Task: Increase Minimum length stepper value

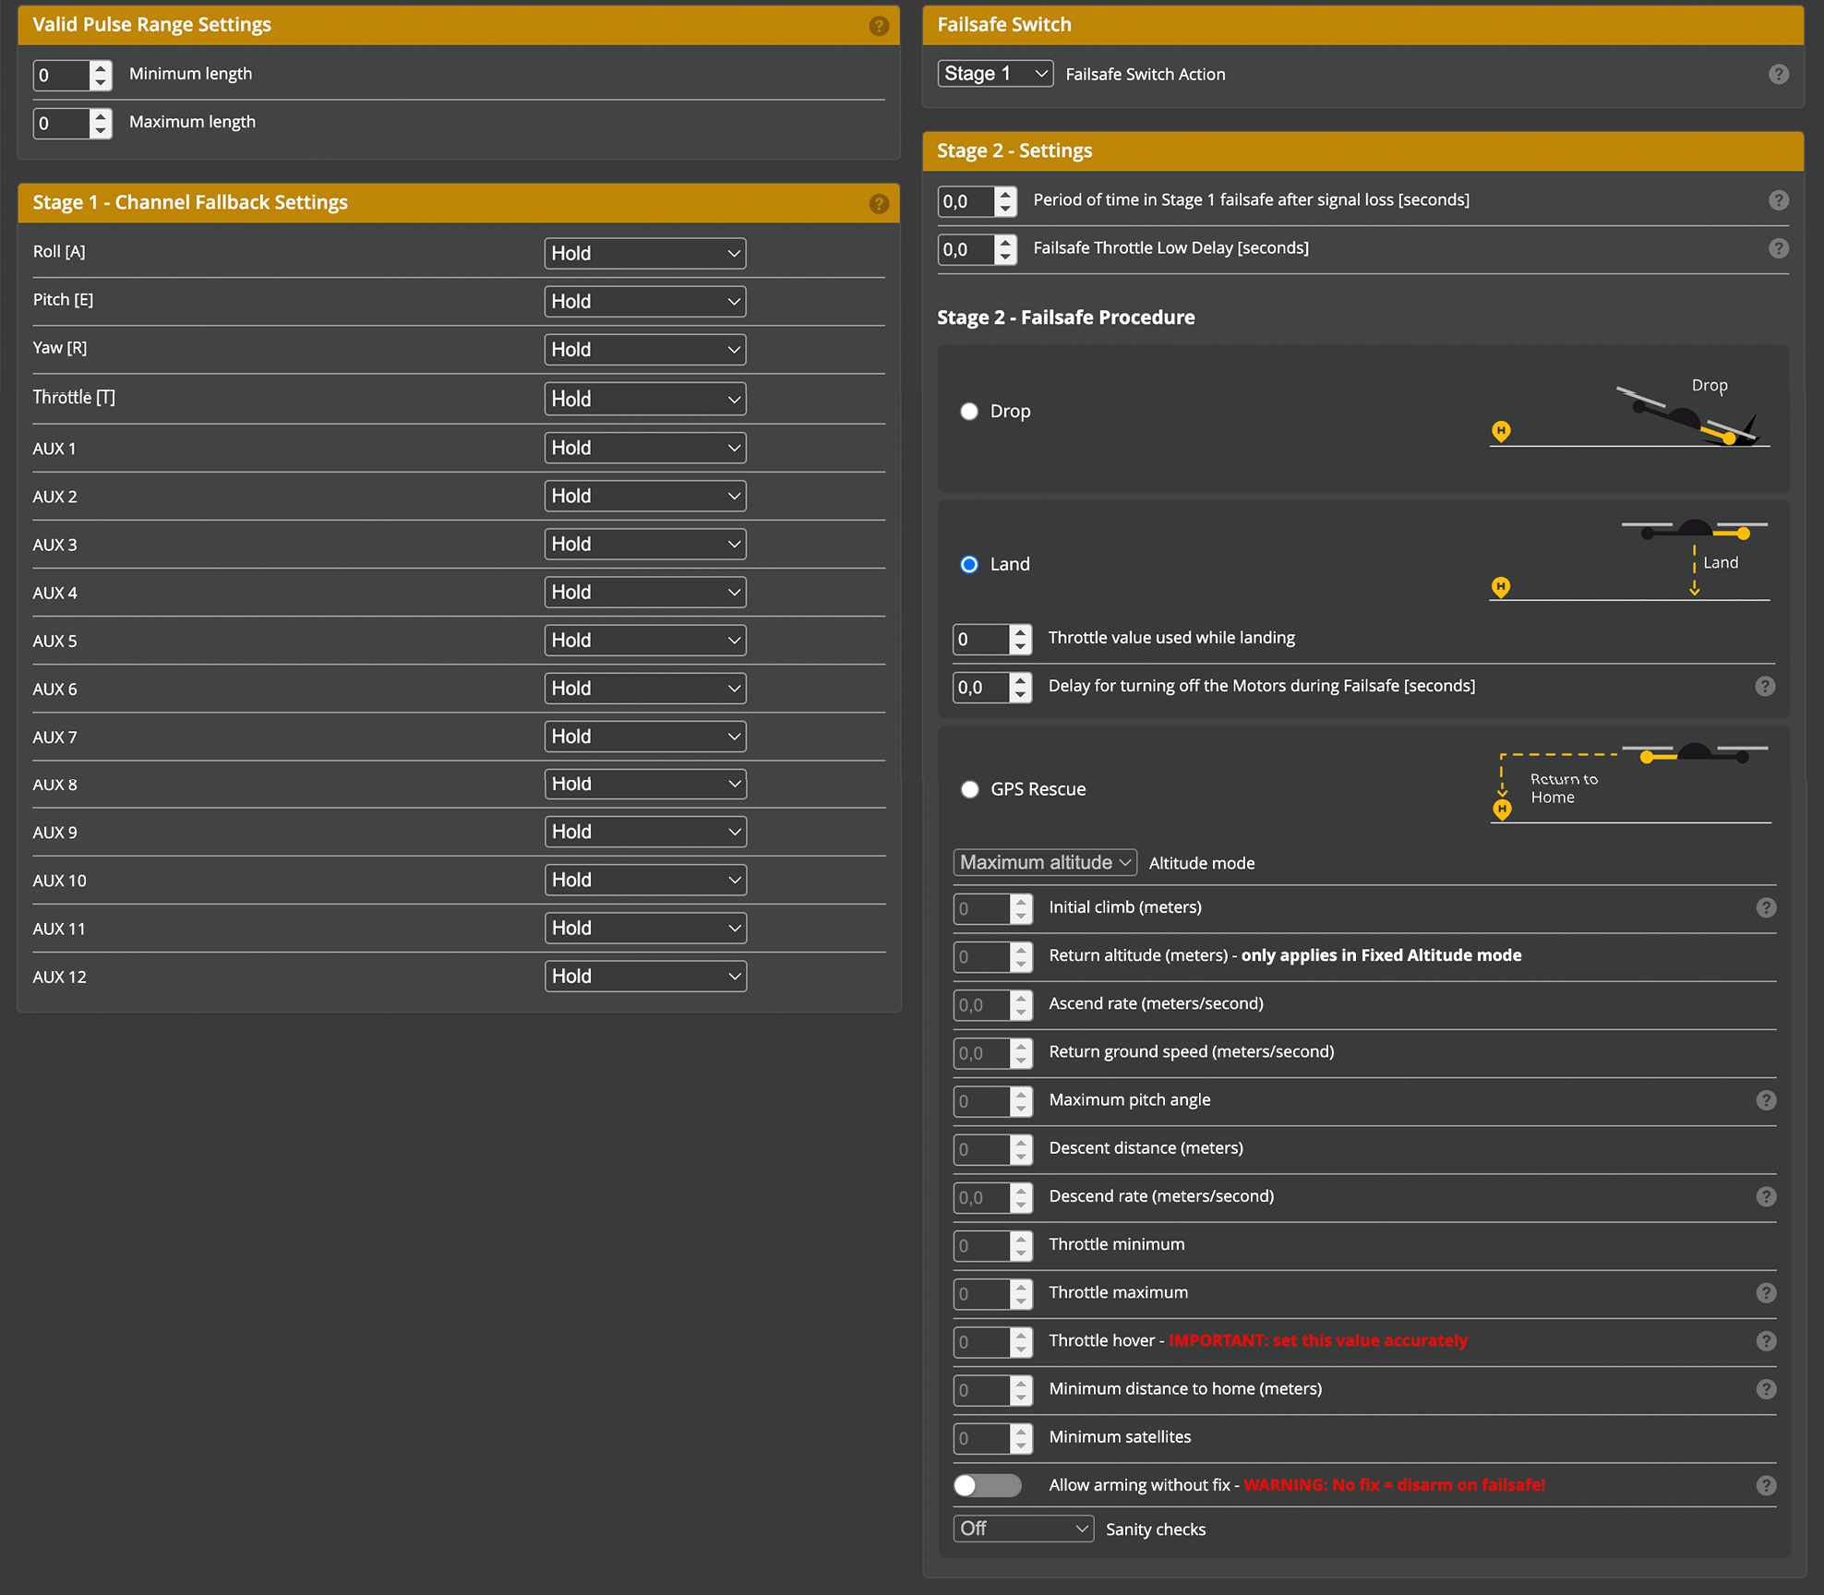Action: pyautogui.click(x=101, y=68)
